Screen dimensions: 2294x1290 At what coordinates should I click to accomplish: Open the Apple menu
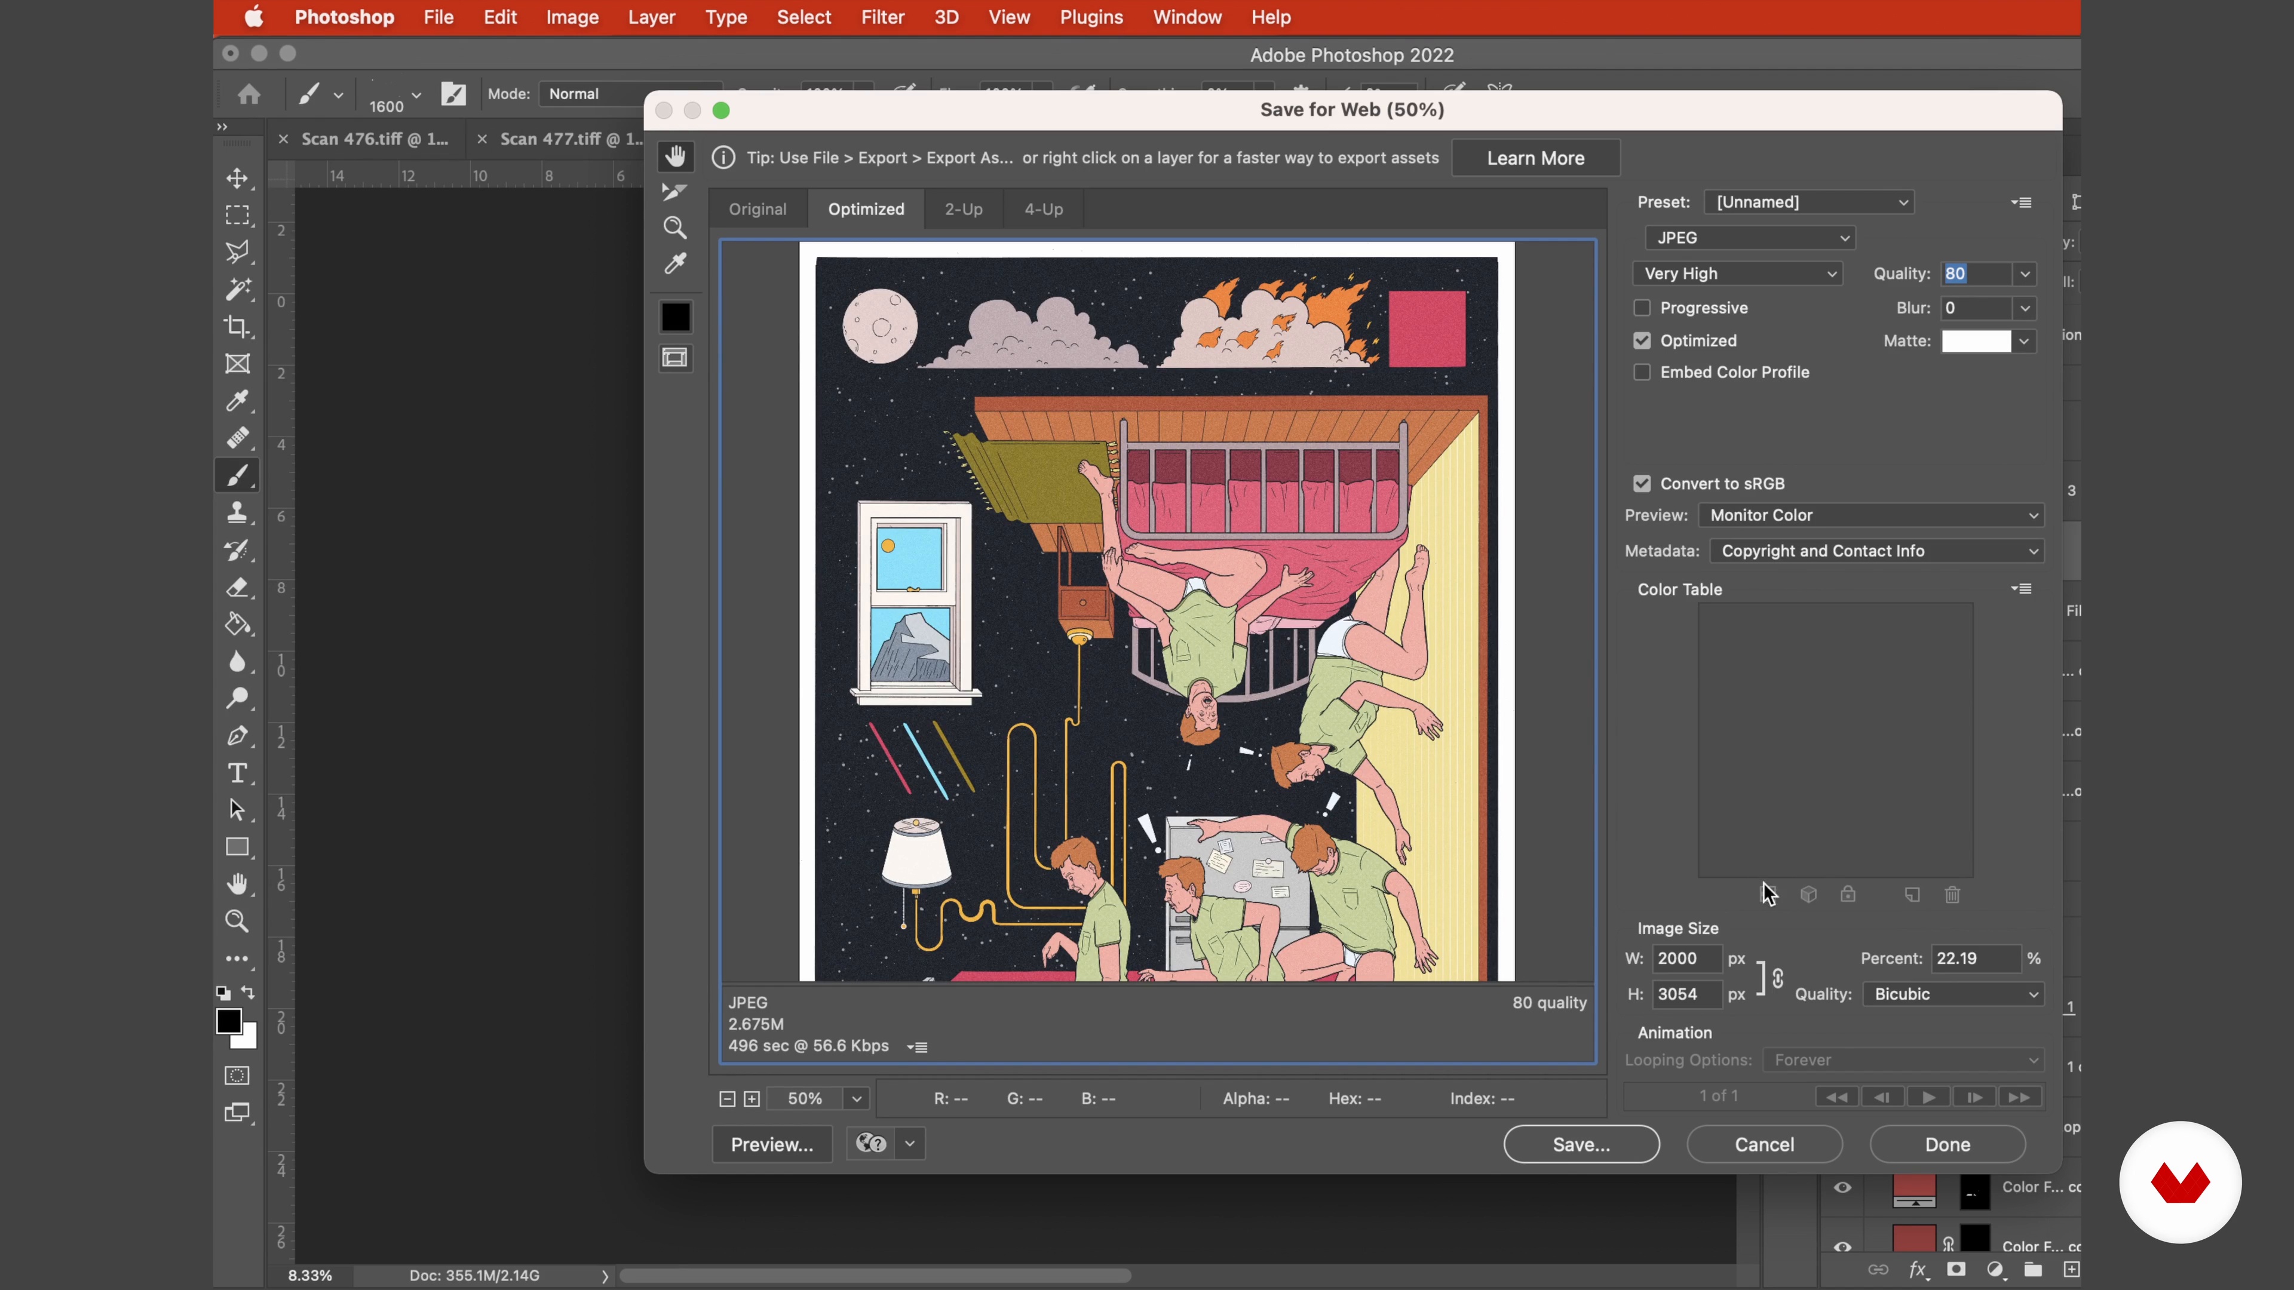click(254, 17)
